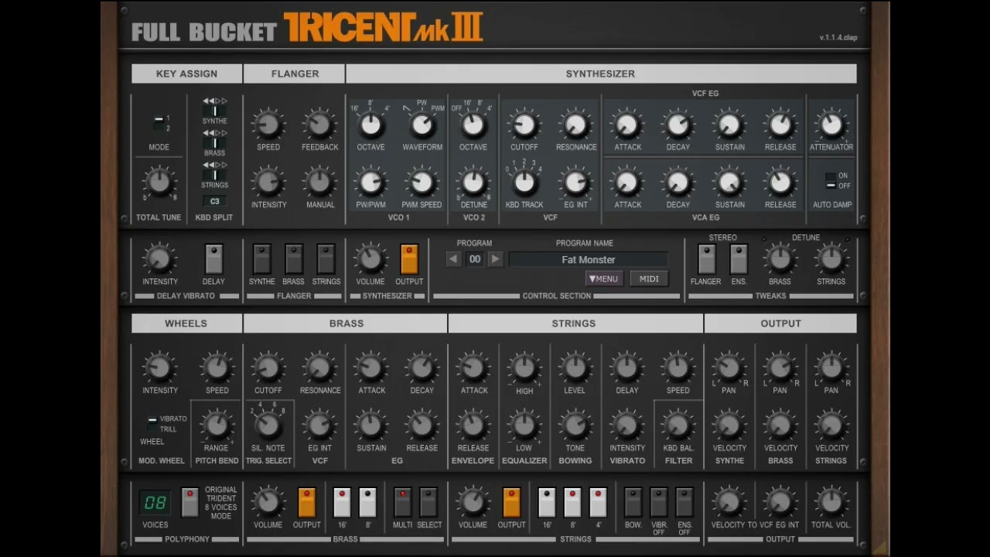
Task: Toggle the Original Trident 8 voices mode switch
Action: [x=189, y=502]
